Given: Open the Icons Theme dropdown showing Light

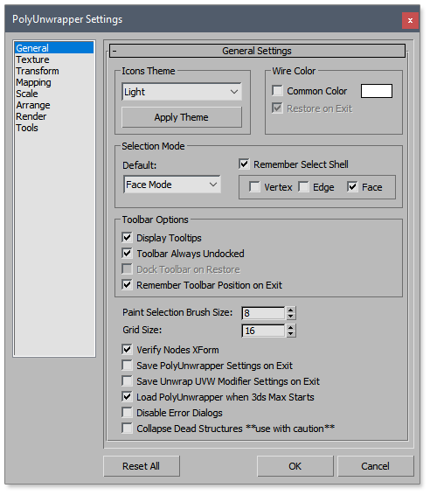Looking at the screenshot, I should click(x=182, y=92).
